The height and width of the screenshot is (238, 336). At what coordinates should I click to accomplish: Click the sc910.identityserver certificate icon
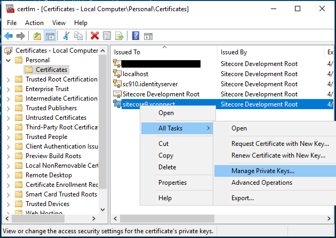tap(117, 84)
